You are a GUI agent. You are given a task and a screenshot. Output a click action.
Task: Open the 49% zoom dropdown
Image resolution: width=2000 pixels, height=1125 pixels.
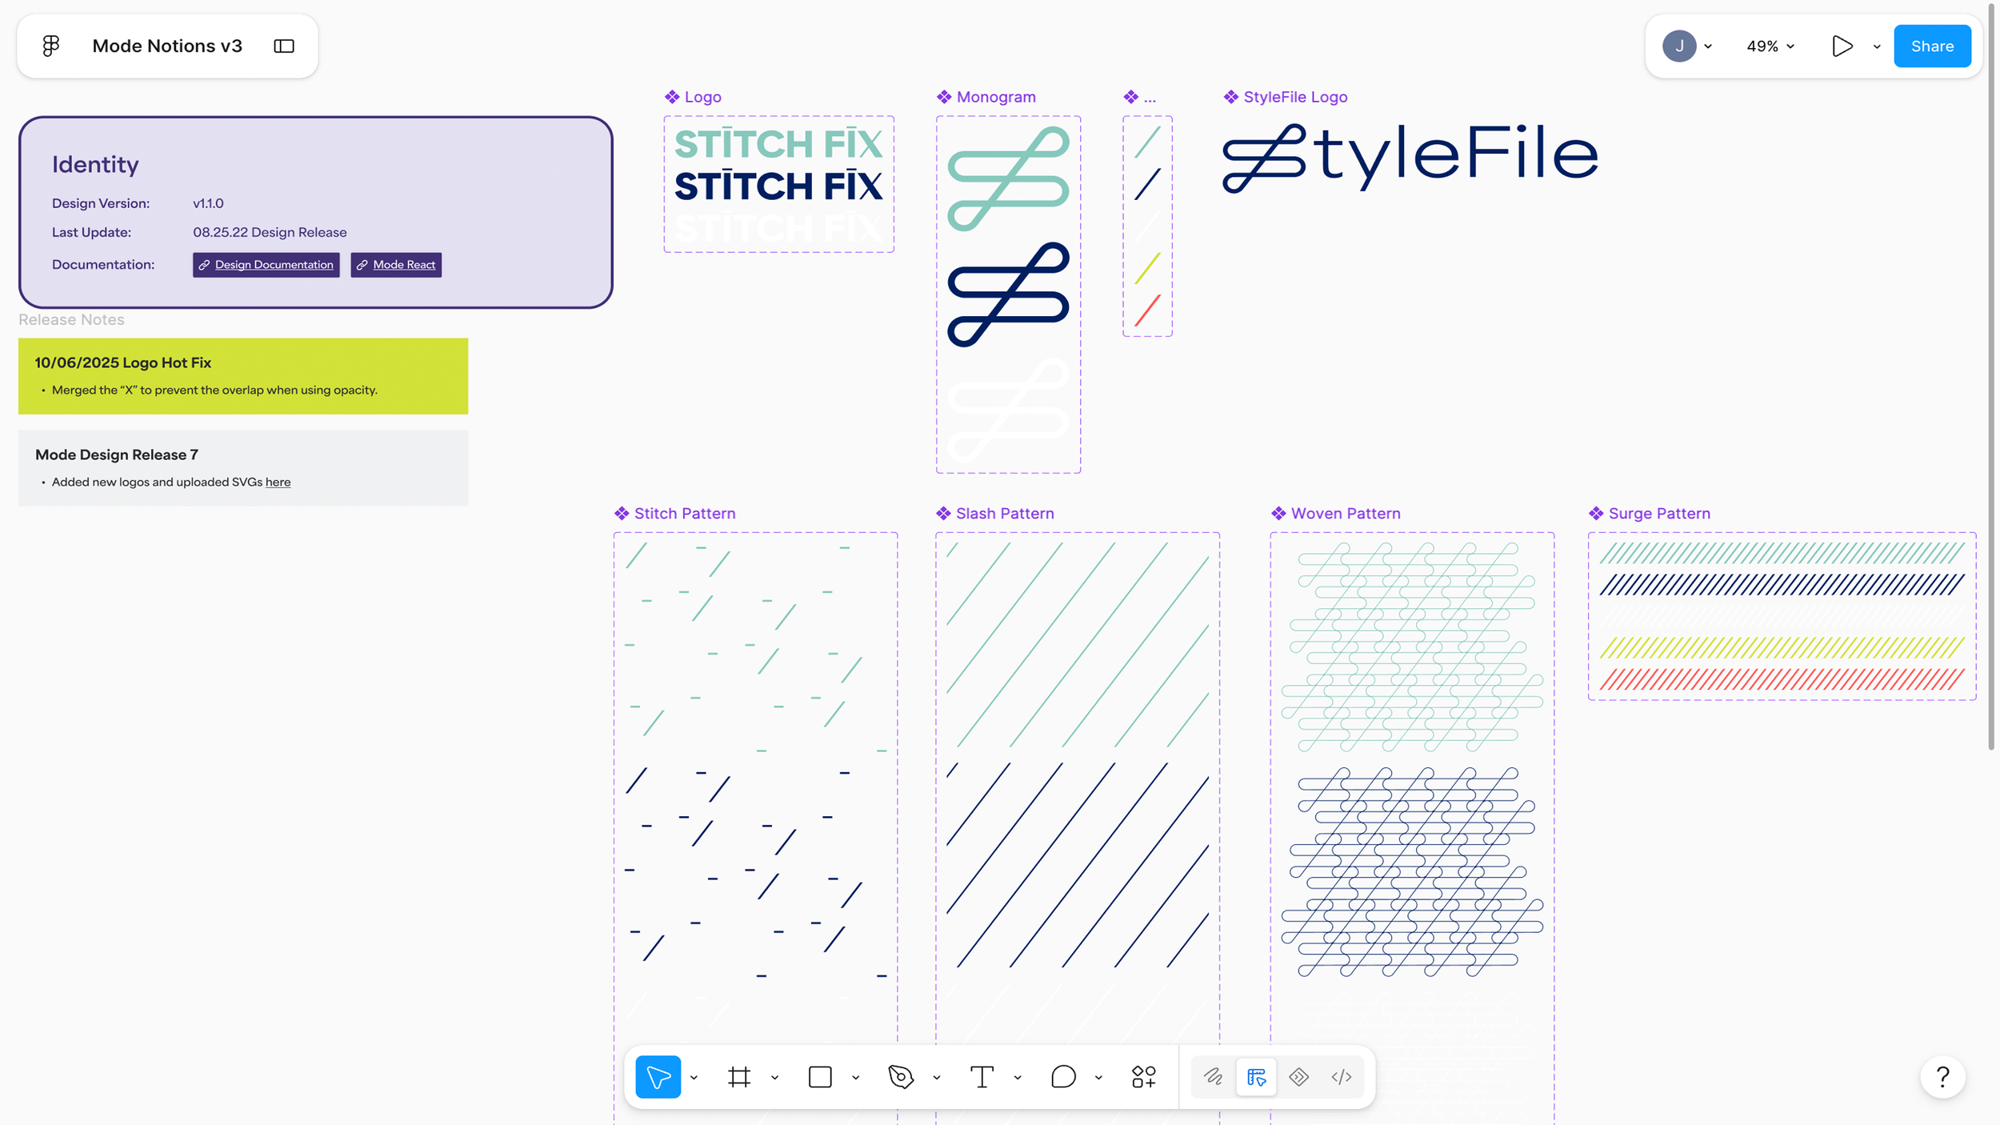coord(1770,46)
